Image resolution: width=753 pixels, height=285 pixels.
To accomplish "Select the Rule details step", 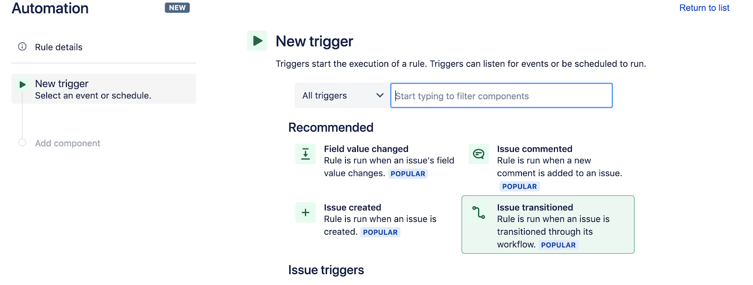I will pyautogui.click(x=58, y=47).
